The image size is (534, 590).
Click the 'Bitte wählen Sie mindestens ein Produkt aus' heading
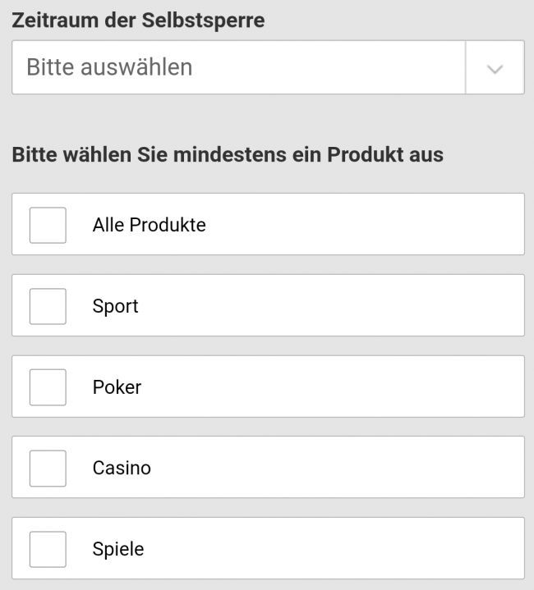[228, 154]
